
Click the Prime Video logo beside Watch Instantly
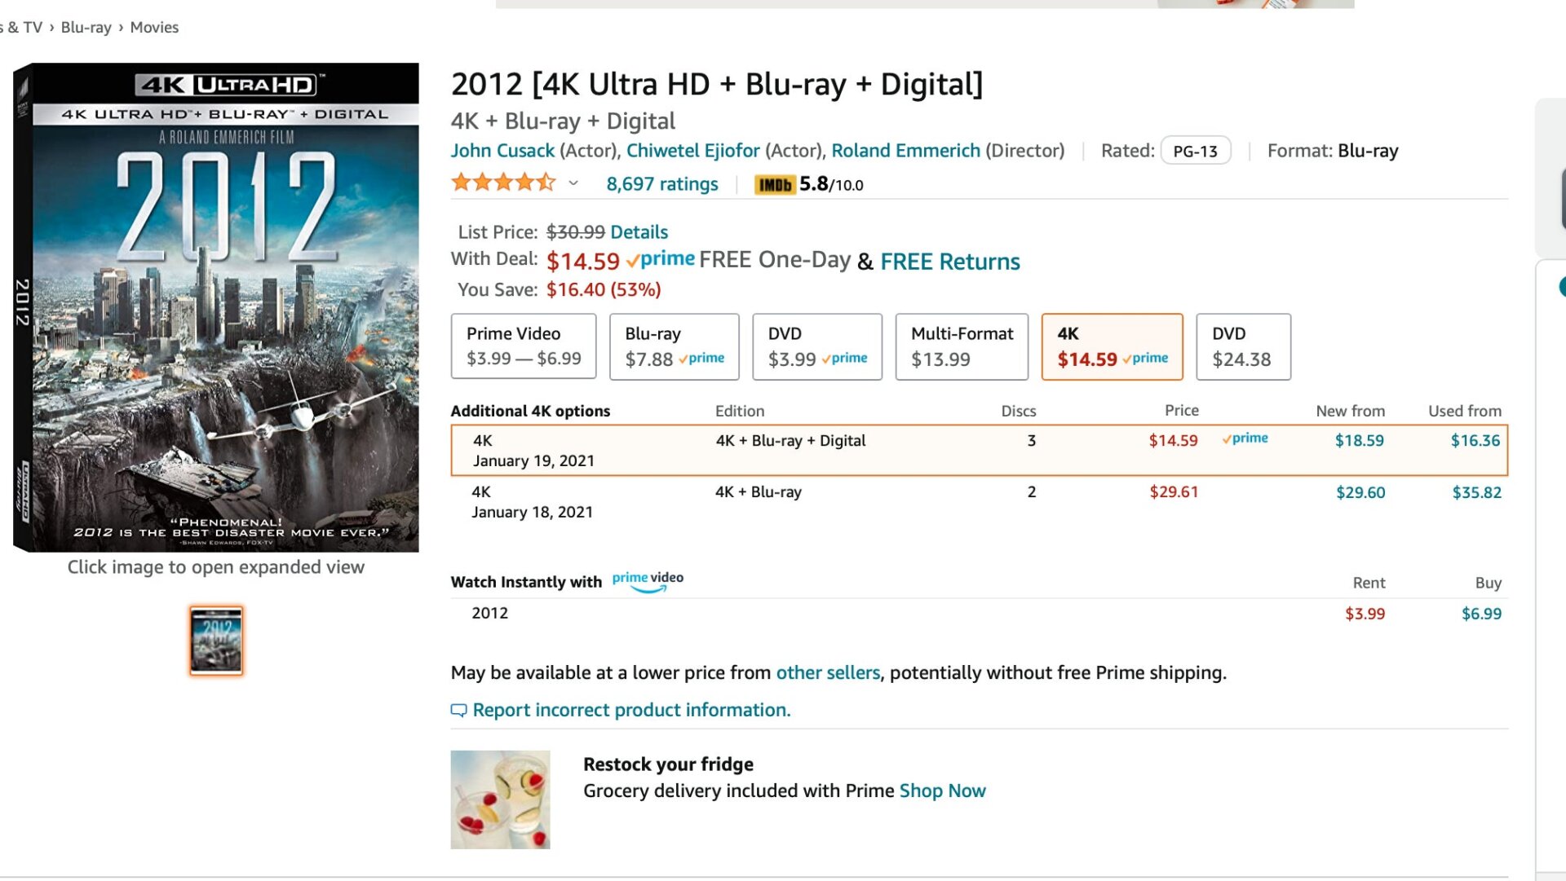647,580
